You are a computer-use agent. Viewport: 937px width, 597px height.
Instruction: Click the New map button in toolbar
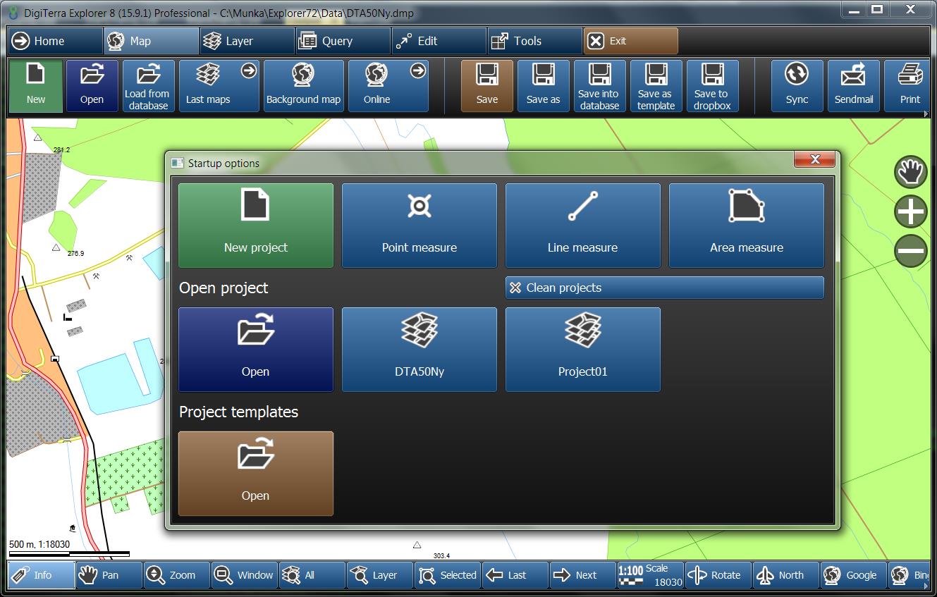(36, 86)
